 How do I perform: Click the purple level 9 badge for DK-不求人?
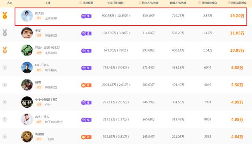[x=86, y=68]
